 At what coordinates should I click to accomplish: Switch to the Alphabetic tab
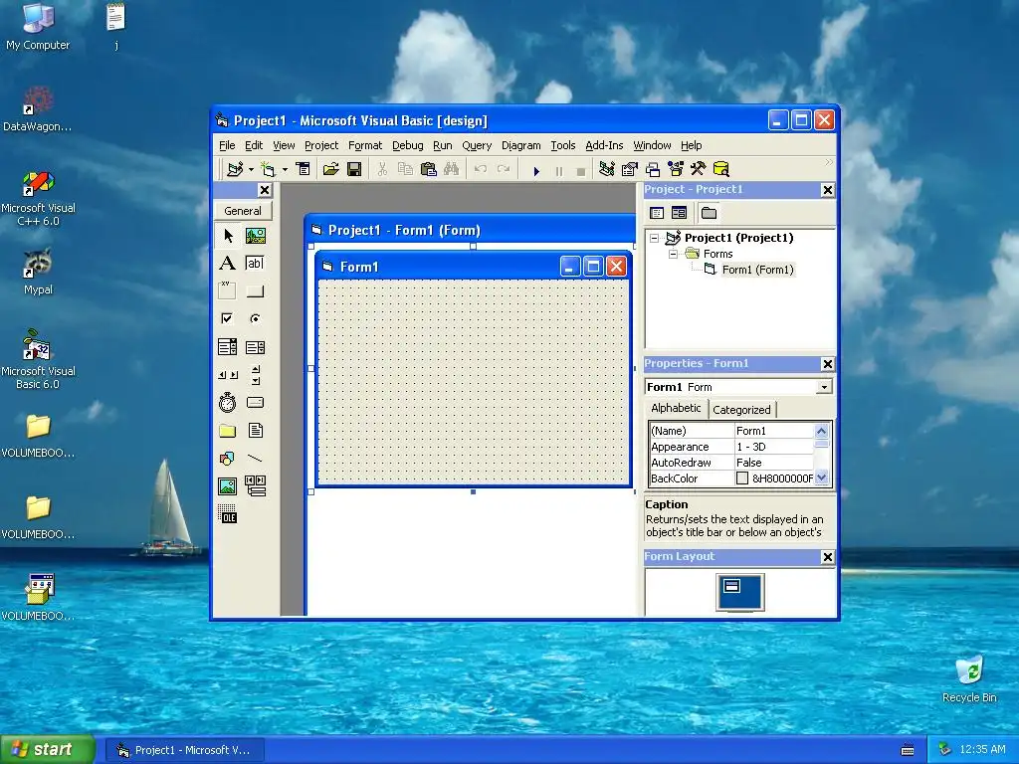[x=676, y=408]
